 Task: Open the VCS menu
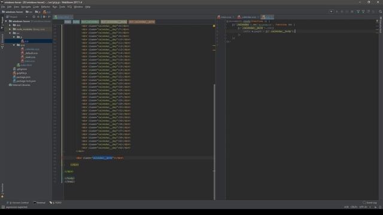tap(69, 7)
